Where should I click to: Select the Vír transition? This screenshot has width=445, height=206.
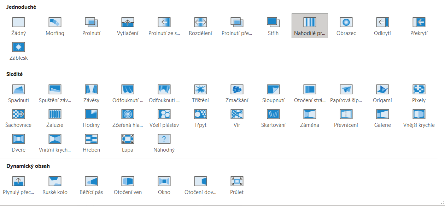coord(237,118)
